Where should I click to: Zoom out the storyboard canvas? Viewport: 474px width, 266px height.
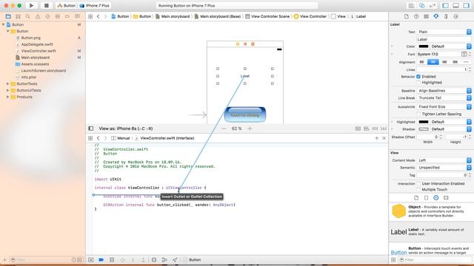coord(224,129)
